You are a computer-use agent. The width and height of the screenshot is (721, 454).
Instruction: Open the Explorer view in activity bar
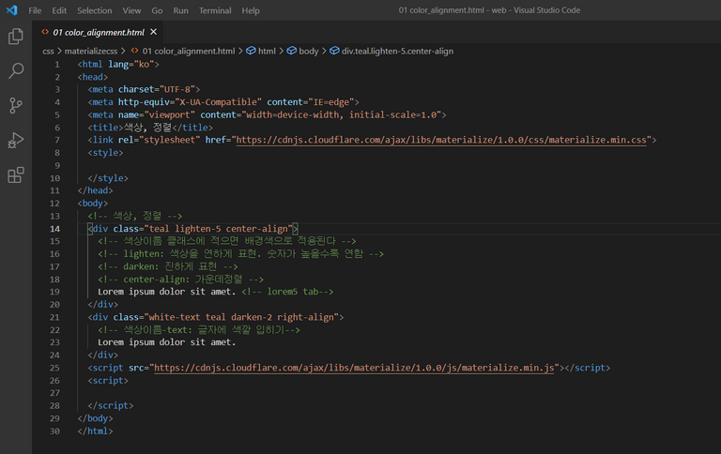point(16,37)
